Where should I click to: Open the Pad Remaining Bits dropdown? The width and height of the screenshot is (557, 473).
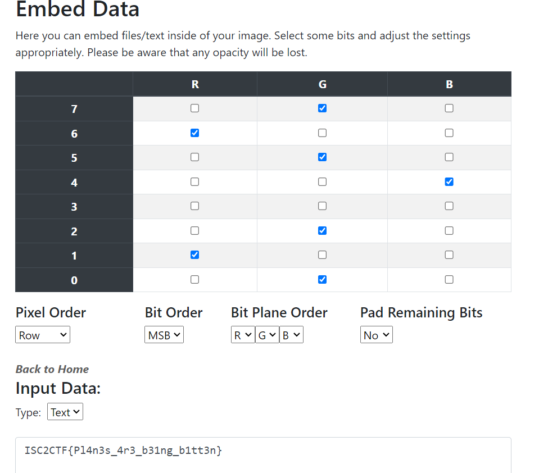click(x=376, y=335)
